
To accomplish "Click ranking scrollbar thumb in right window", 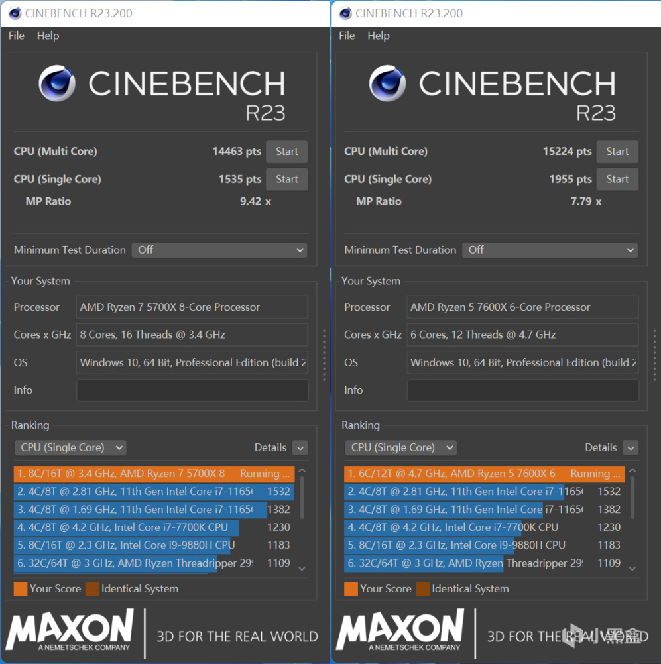I will (x=632, y=498).
